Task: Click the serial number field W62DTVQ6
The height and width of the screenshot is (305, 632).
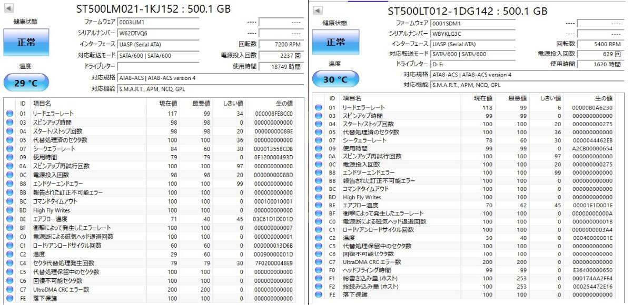Action: tap(158, 33)
